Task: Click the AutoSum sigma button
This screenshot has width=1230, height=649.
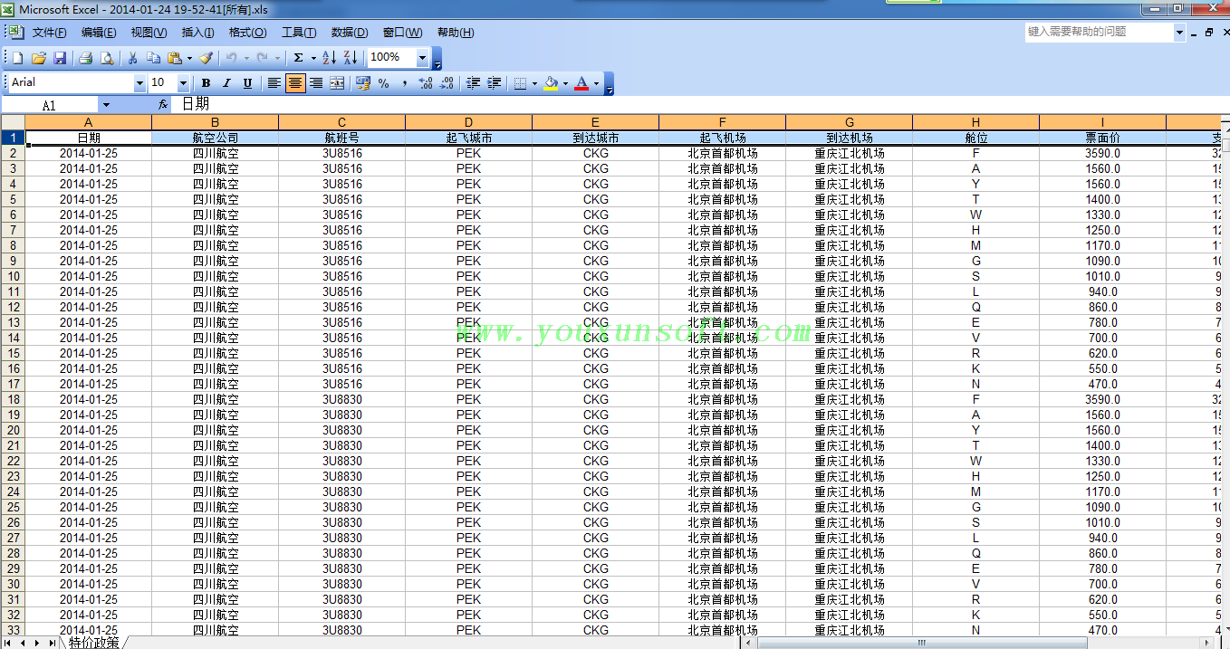Action: pos(298,58)
